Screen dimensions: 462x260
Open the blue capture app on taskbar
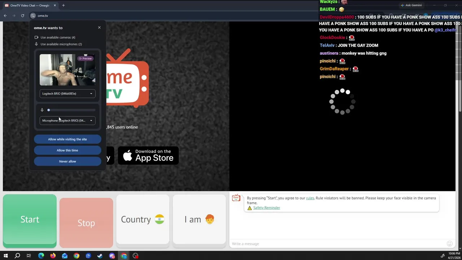click(x=88, y=256)
